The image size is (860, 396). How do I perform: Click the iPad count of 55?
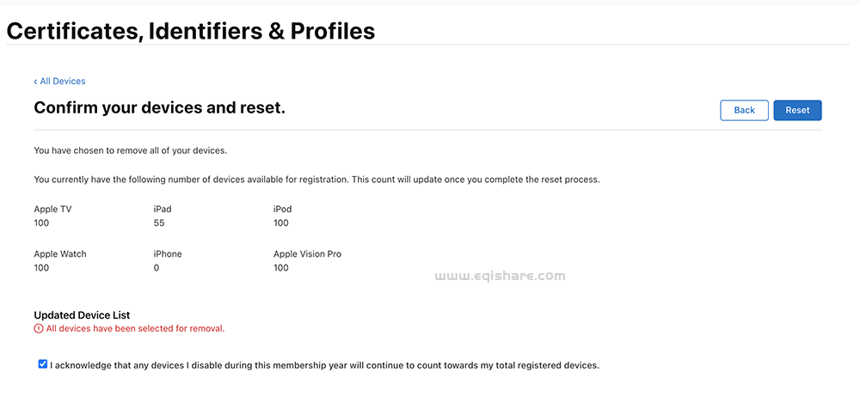coord(159,223)
